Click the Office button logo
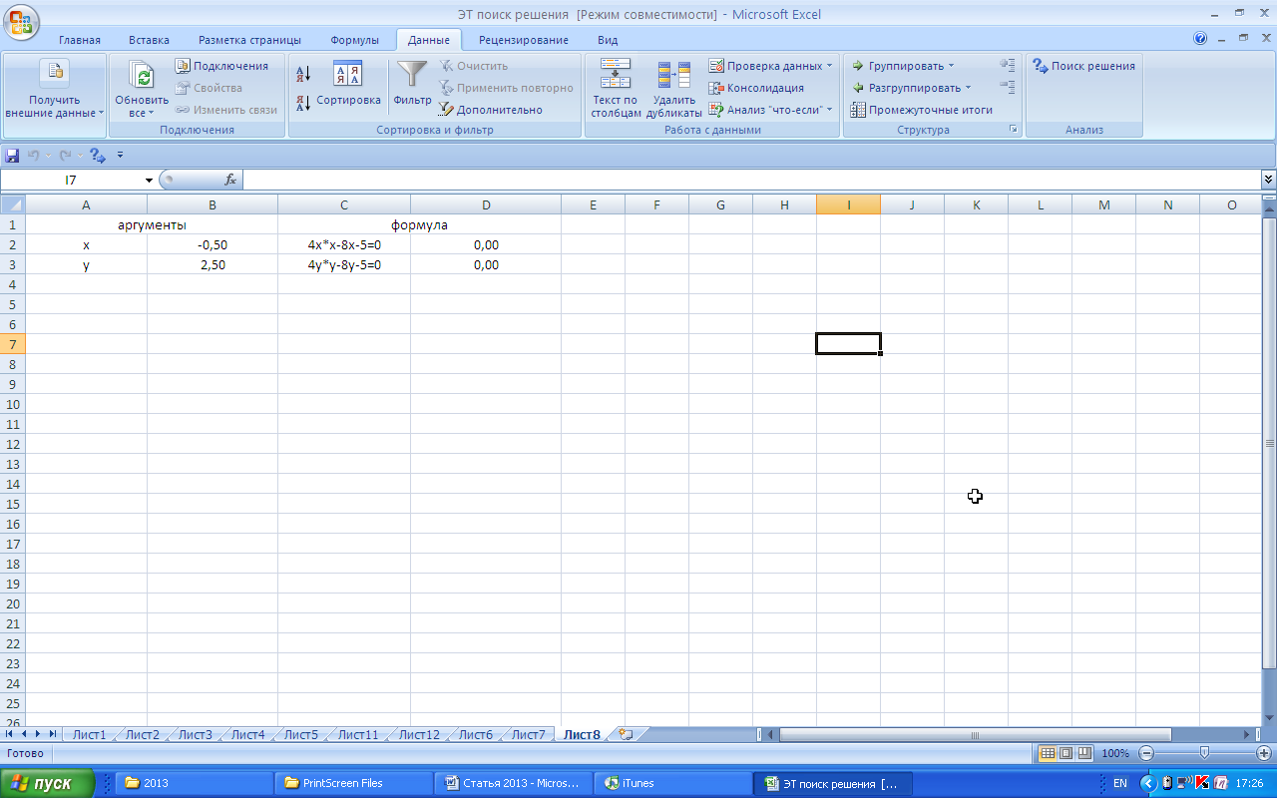 [20, 20]
